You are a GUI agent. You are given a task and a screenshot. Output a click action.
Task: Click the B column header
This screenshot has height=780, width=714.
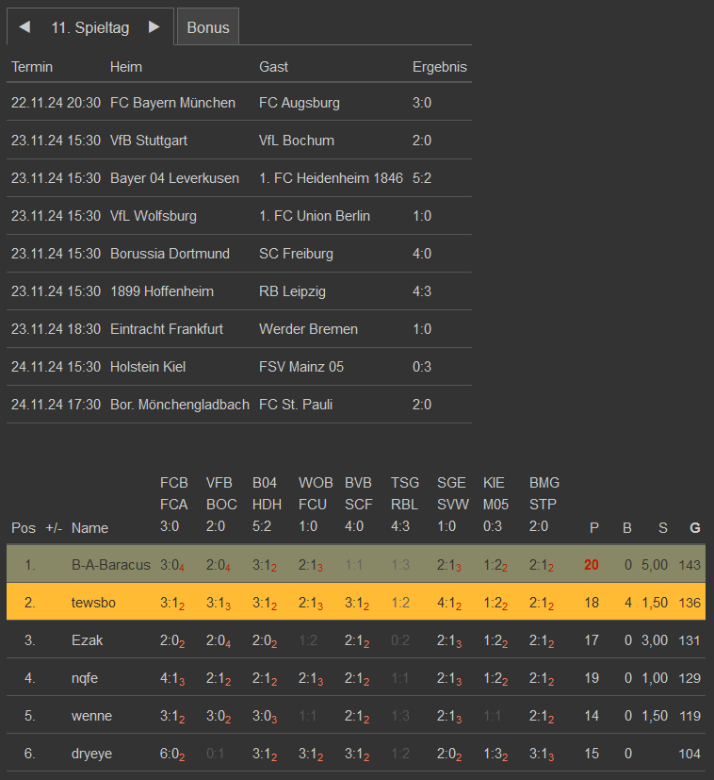pos(627,528)
